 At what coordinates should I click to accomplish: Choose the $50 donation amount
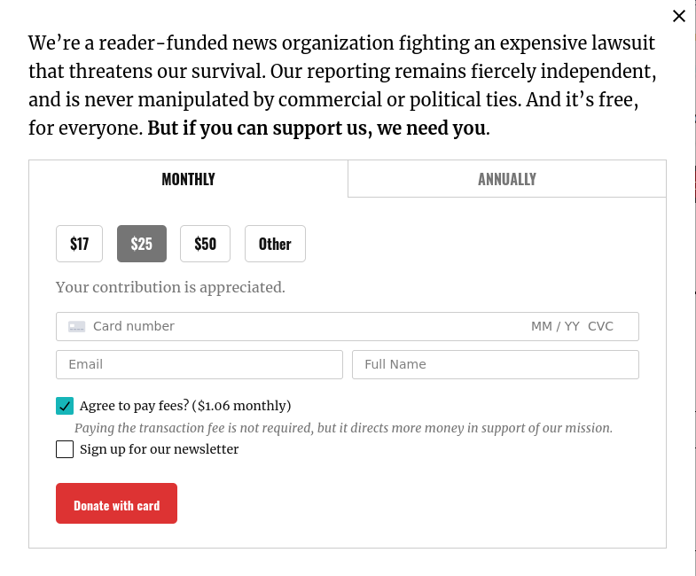205,244
